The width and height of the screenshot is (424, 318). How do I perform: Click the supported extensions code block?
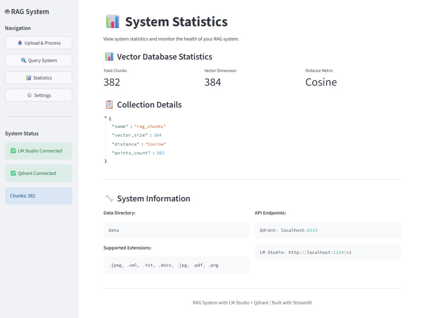point(176,265)
